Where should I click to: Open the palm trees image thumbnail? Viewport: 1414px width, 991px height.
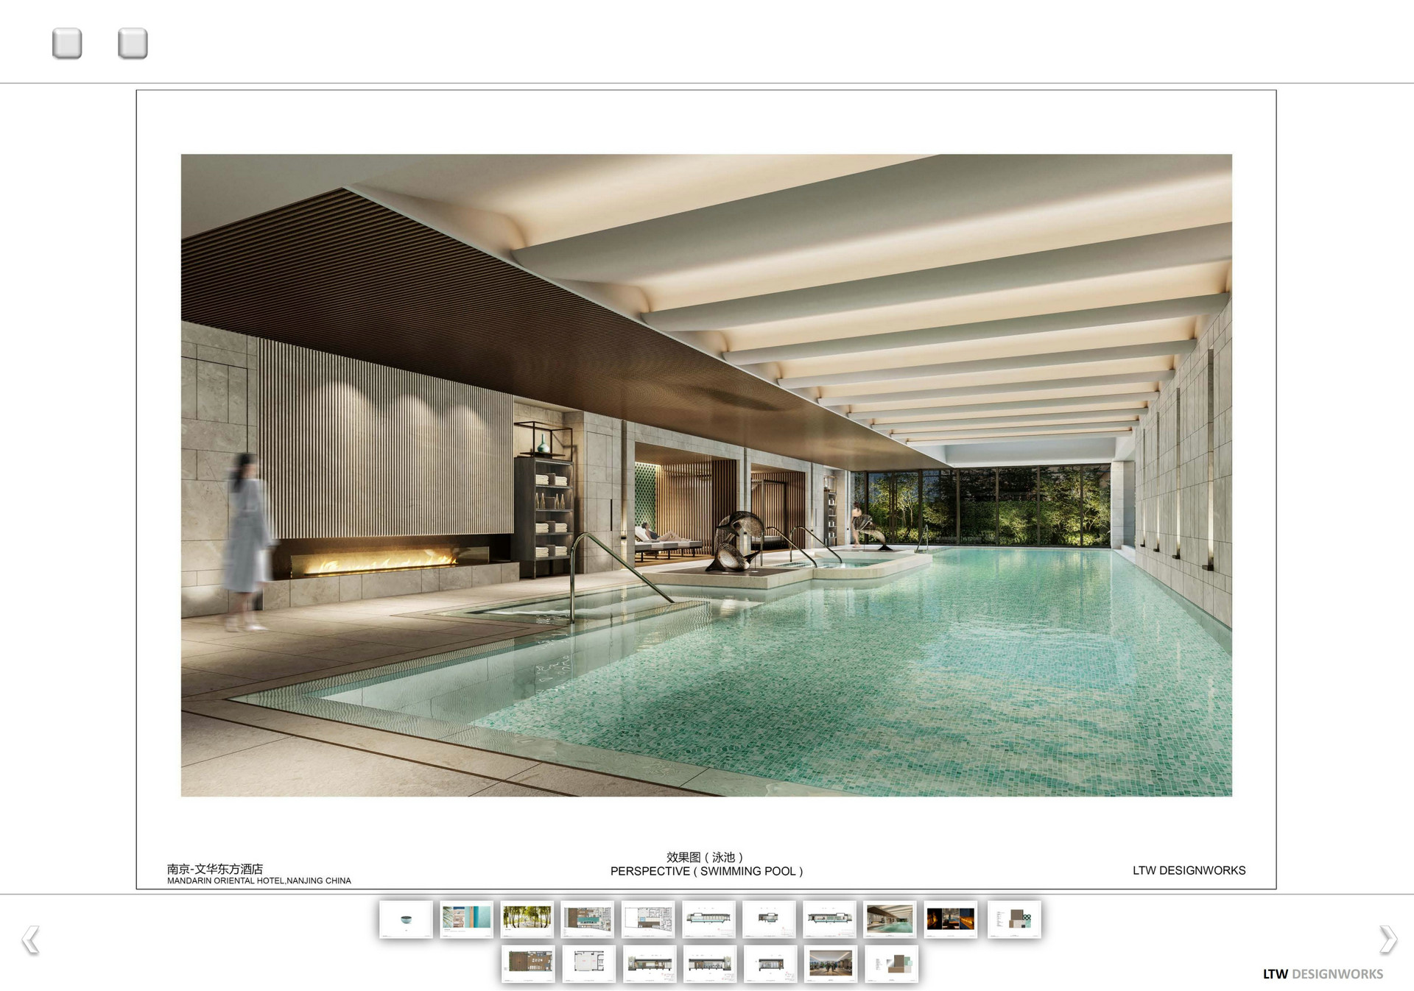[x=527, y=919]
